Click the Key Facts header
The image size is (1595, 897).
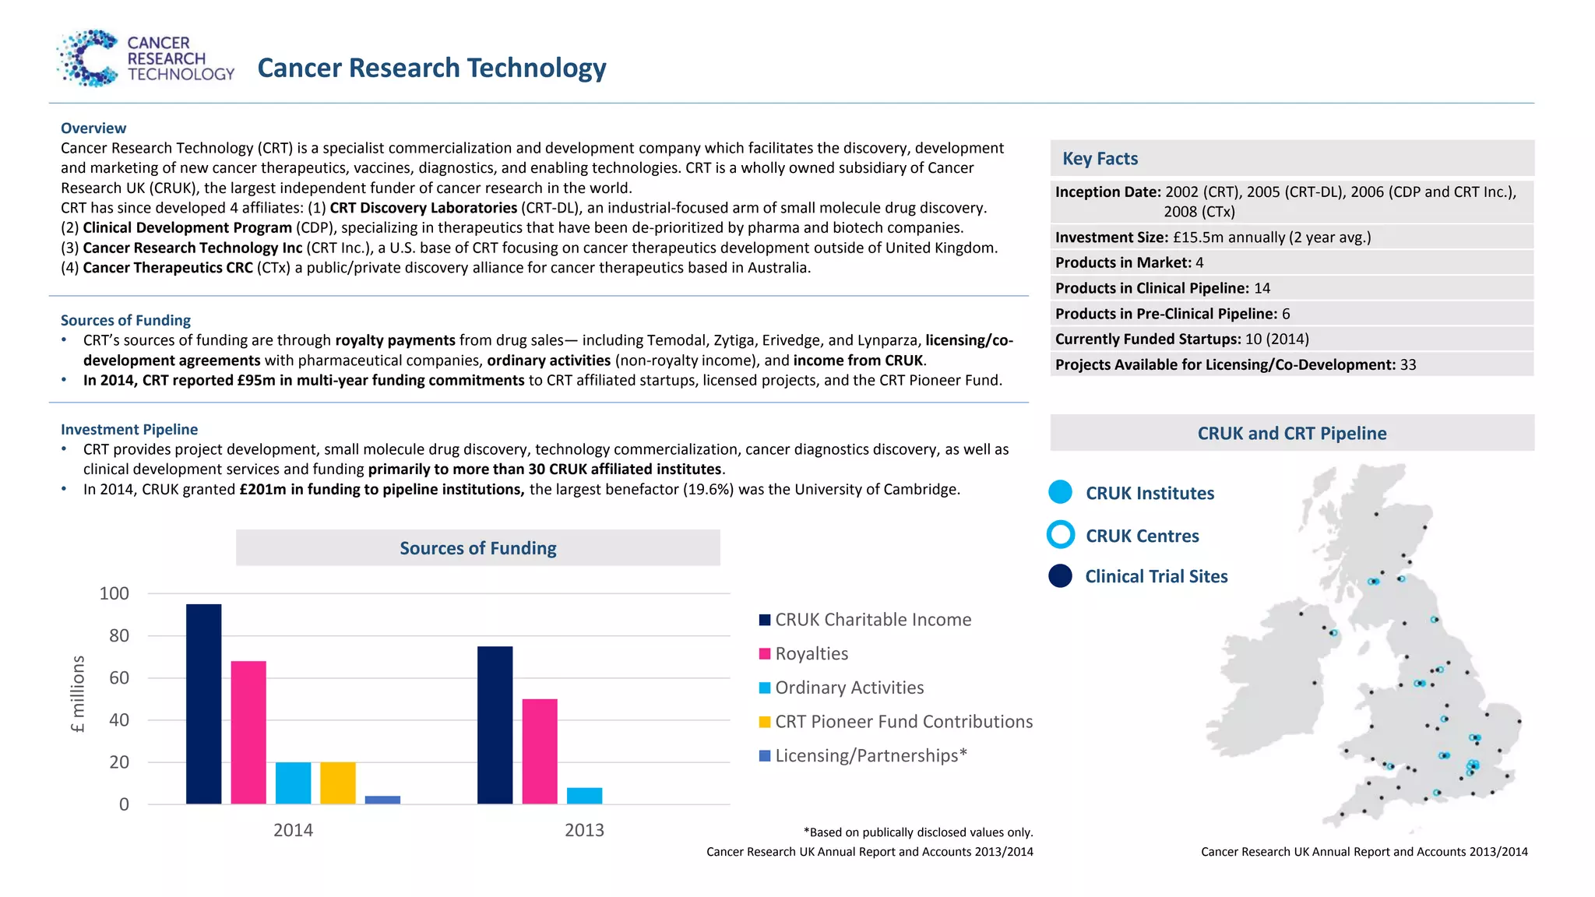pos(1100,159)
